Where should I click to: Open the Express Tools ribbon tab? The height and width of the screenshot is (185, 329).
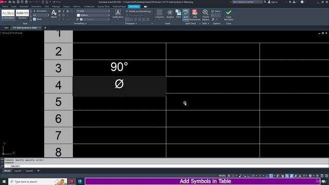click(x=103, y=7)
